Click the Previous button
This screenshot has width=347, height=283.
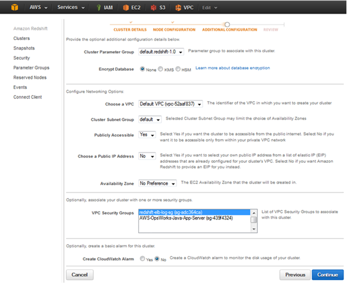coord(295,275)
